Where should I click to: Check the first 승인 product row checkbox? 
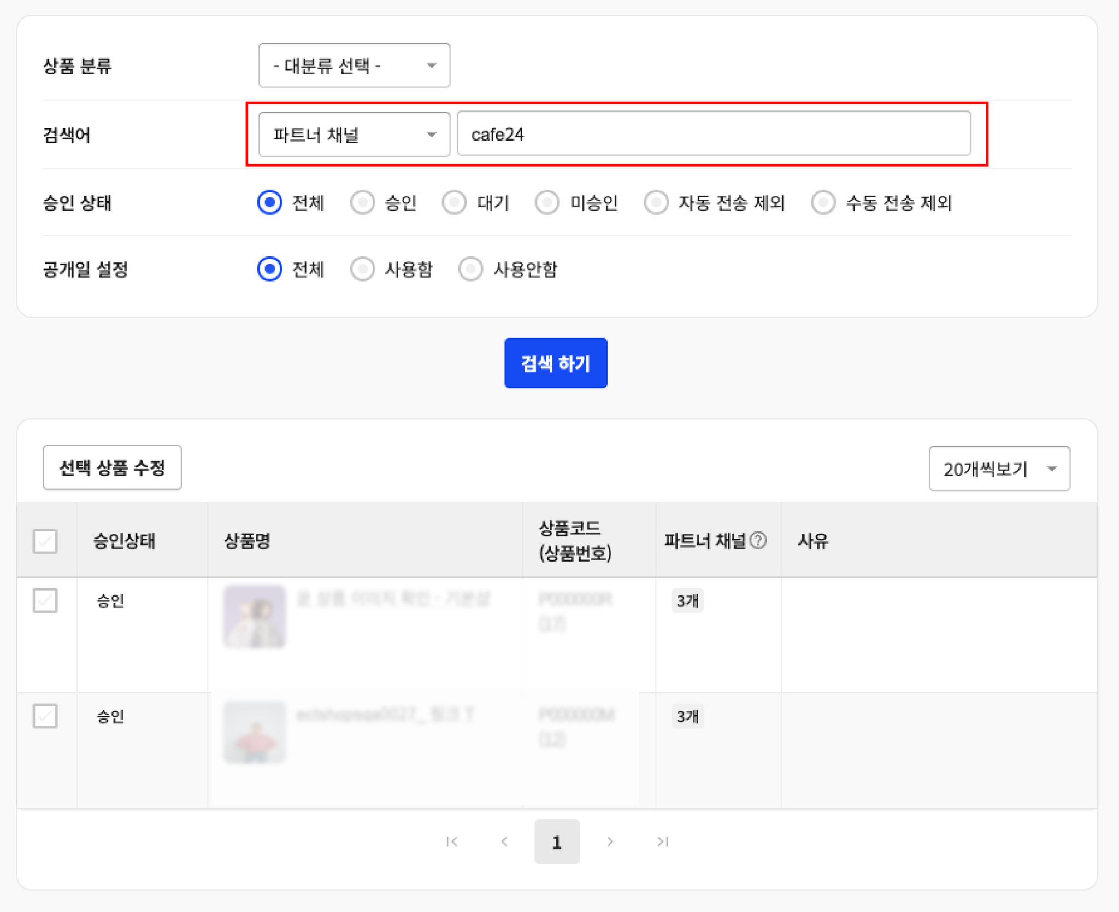[45, 600]
